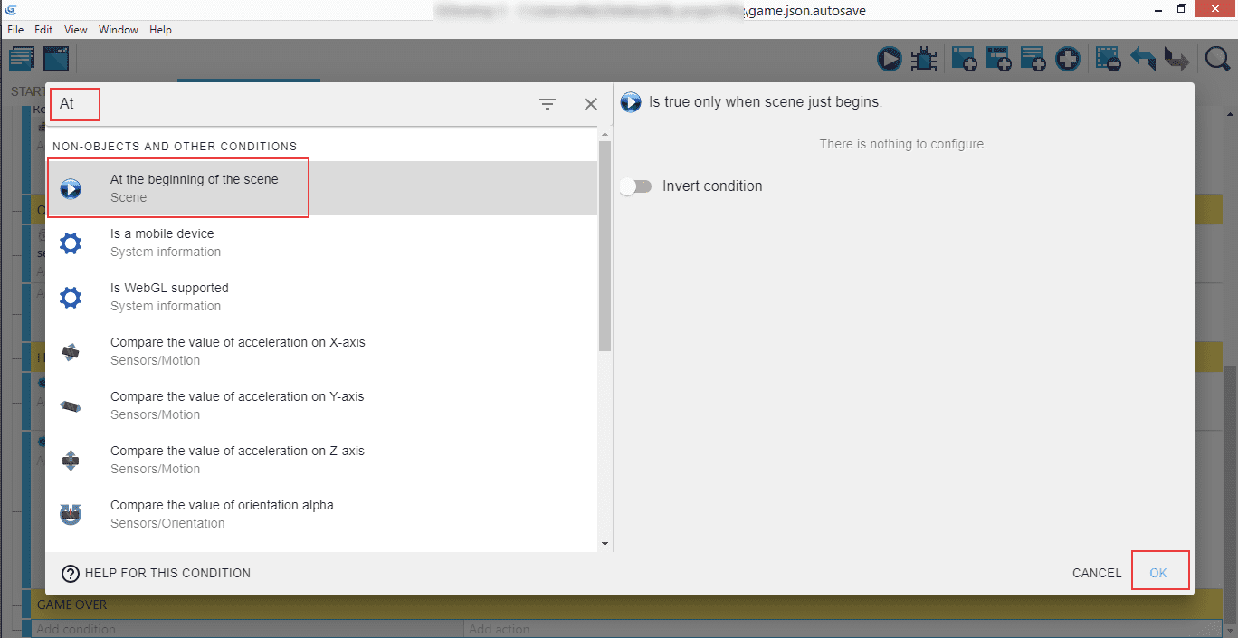This screenshot has height=638, width=1238.
Task: Open the debugger bug icon
Action: point(923,60)
